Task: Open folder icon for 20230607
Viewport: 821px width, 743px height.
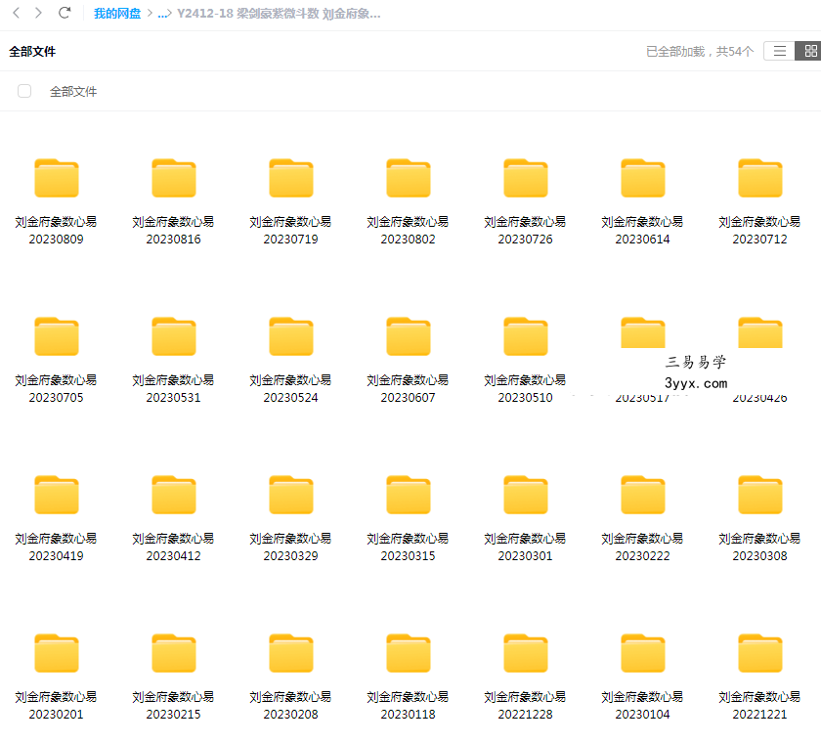Action: (409, 336)
